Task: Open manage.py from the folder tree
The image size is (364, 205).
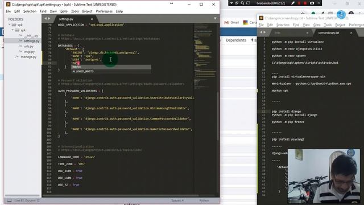Action: 28,57
